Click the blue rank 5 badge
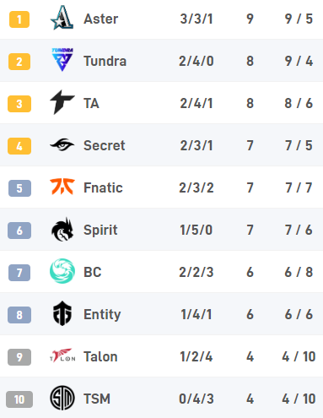The height and width of the screenshot is (418, 323). tap(19, 188)
